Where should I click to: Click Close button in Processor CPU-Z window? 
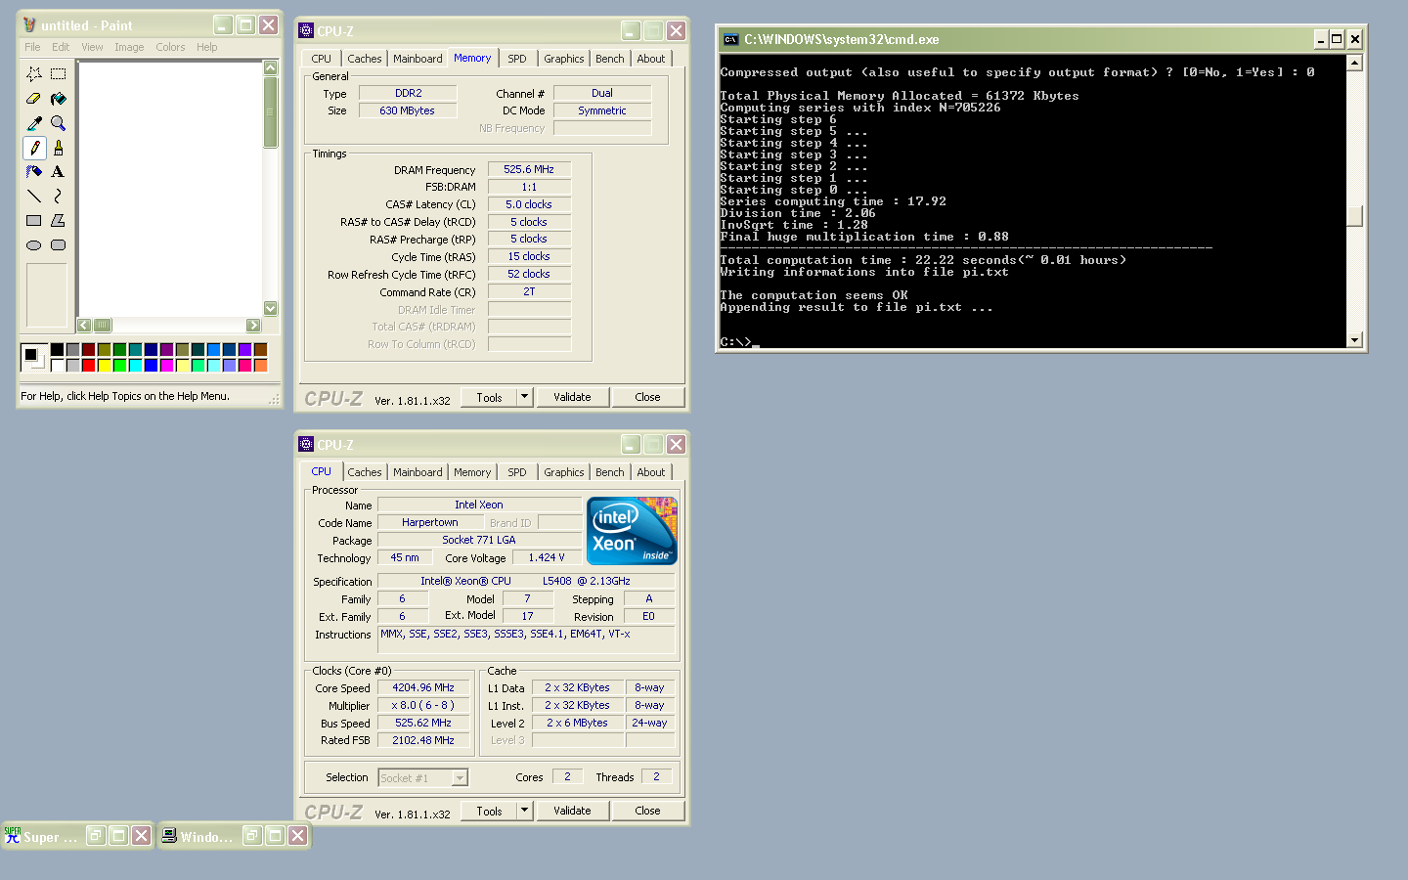647,811
